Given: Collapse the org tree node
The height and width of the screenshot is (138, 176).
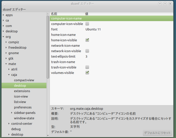Looking at the screenshot, I should click(x=3, y=37).
